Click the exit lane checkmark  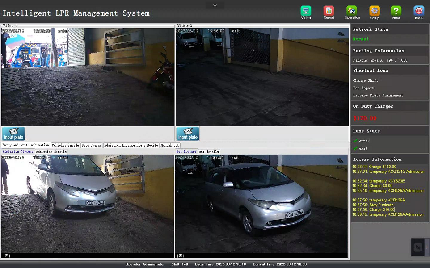[x=355, y=148]
